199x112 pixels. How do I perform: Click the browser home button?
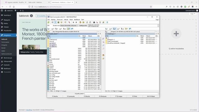pos(14,7)
